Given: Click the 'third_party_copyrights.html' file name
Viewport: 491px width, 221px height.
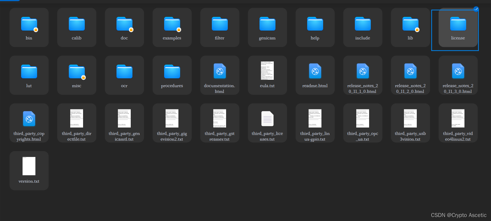Looking at the screenshot, I should pyautogui.click(x=29, y=136).
